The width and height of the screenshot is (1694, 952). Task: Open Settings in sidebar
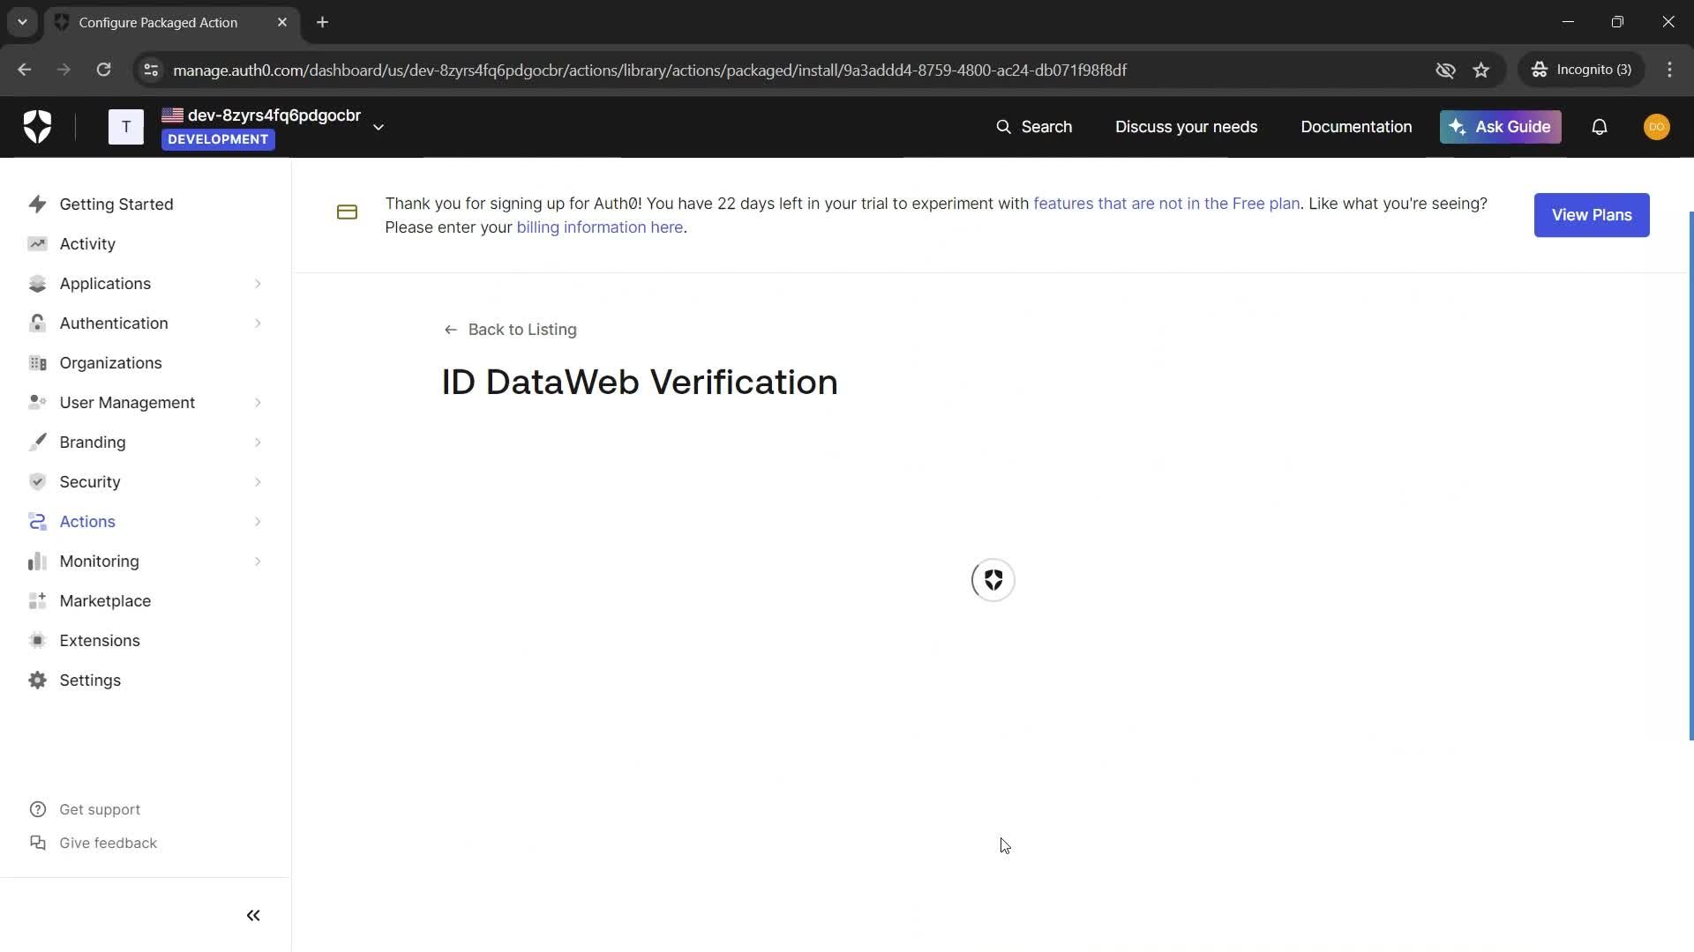(90, 681)
